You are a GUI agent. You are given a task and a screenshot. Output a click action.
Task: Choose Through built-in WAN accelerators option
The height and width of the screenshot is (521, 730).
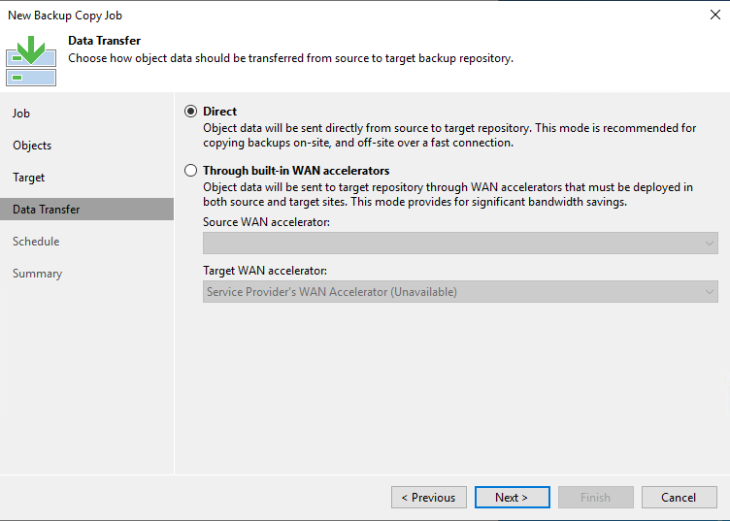click(190, 170)
